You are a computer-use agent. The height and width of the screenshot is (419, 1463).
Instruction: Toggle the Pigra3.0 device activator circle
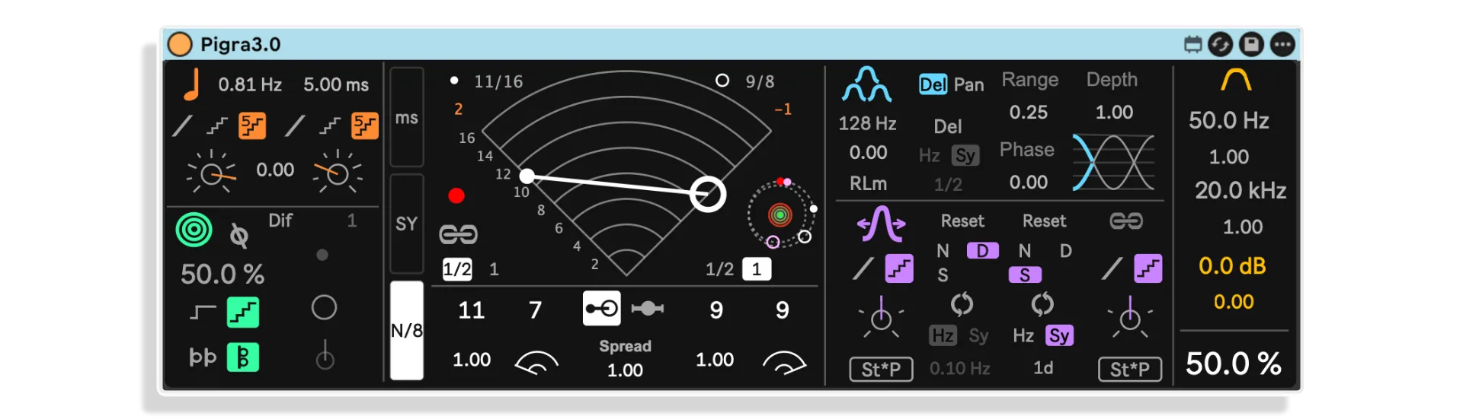(x=180, y=44)
